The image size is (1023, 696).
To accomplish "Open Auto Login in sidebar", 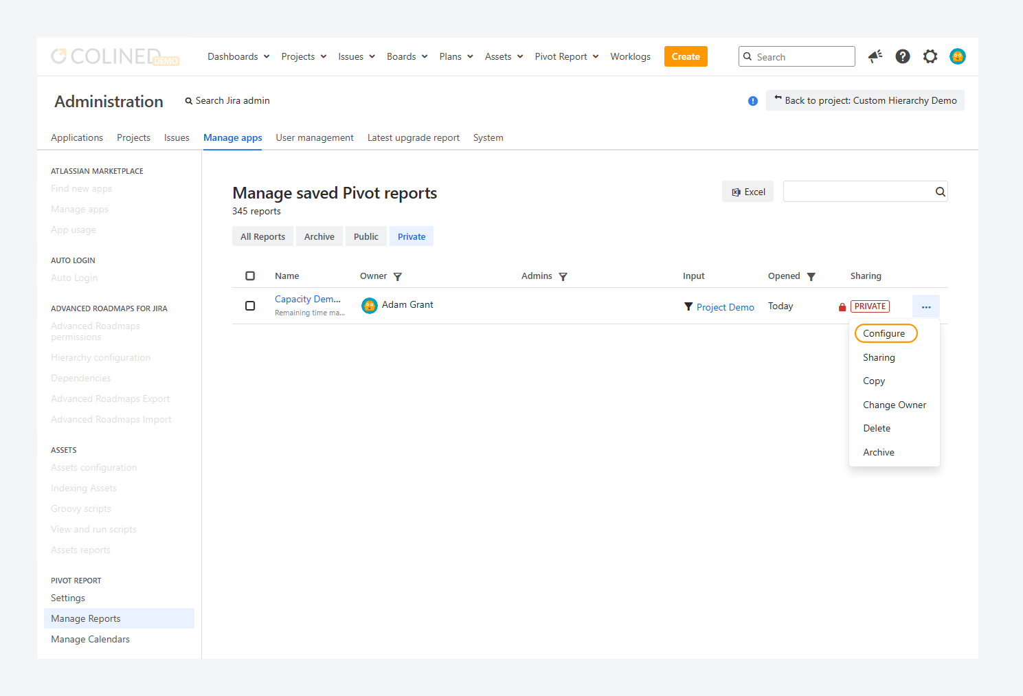I will (74, 278).
